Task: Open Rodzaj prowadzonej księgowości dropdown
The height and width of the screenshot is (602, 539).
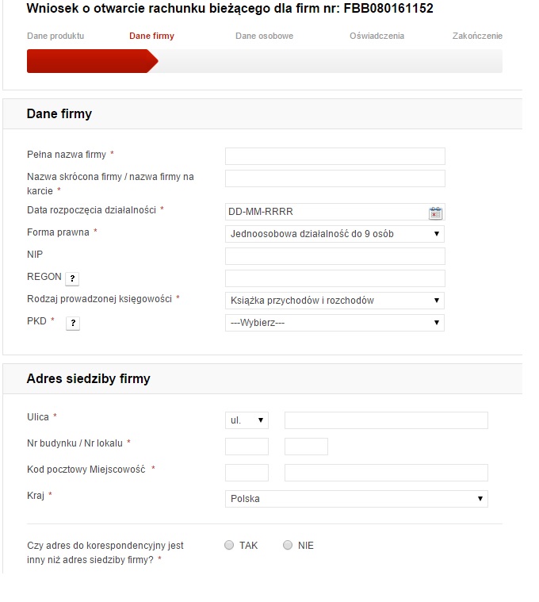Action: click(334, 301)
